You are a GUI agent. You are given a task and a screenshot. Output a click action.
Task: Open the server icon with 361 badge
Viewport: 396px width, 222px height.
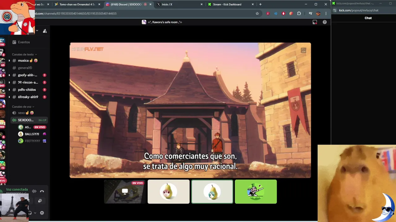point(2,93)
